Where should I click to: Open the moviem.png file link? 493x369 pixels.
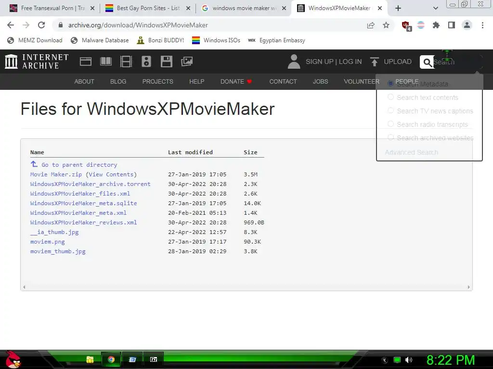(x=48, y=242)
